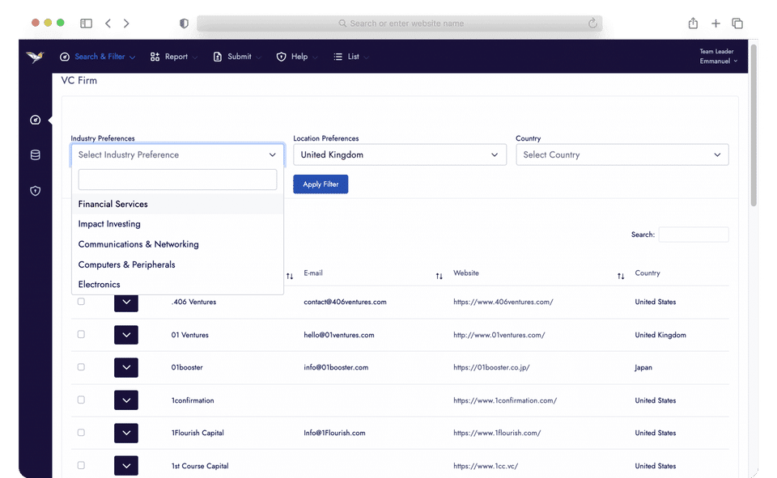Tick the checkbox for 1st Course Capital

[81, 465]
